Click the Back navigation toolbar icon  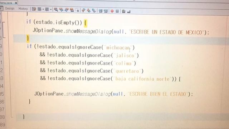tap(39, 9)
